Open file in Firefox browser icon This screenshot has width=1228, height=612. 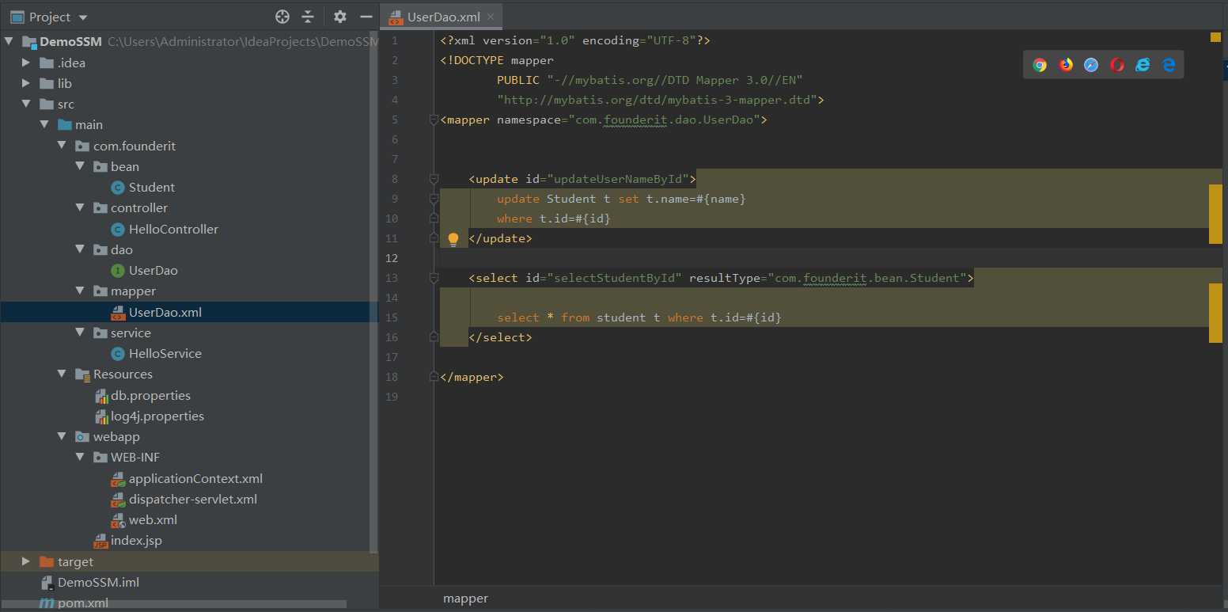(x=1066, y=65)
